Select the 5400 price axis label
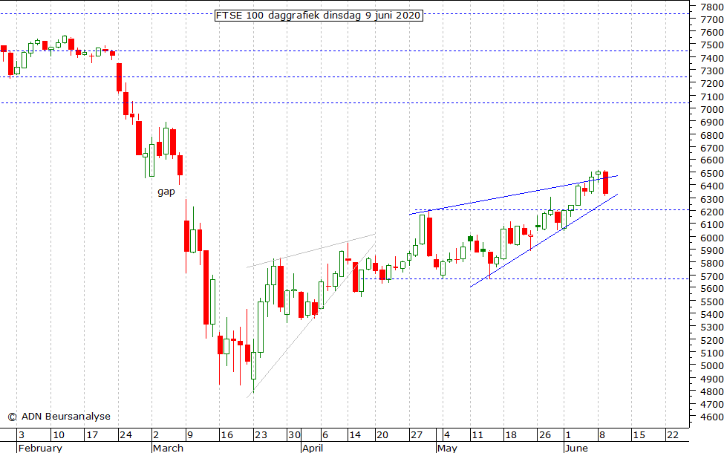Image resolution: width=727 pixels, height=453 pixels. (711, 314)
